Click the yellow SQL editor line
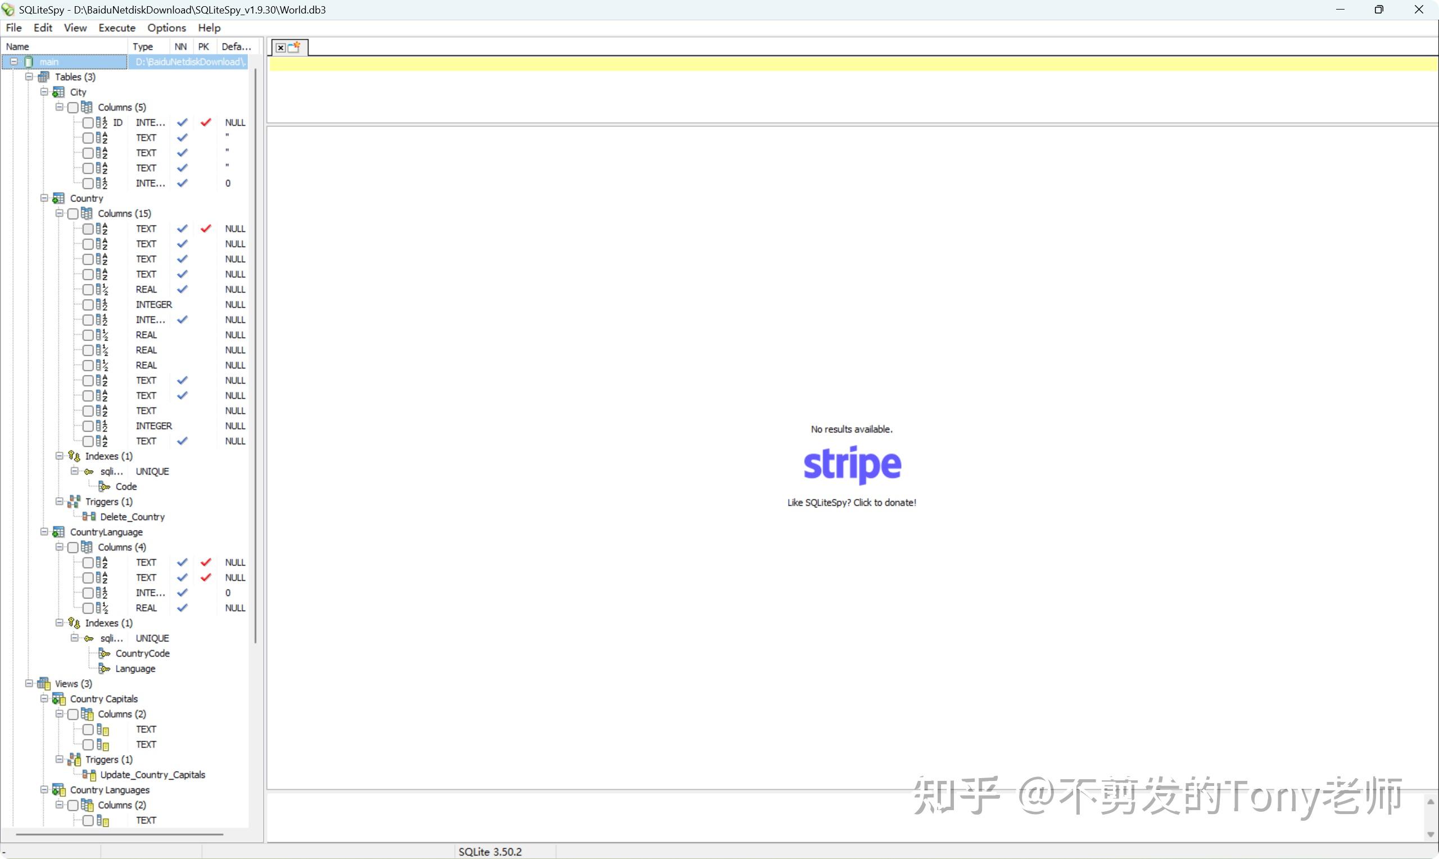1439x859 pixels. click(851, 63)
